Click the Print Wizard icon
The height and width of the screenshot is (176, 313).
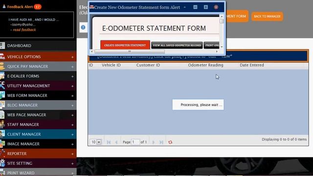coord(2,173)
